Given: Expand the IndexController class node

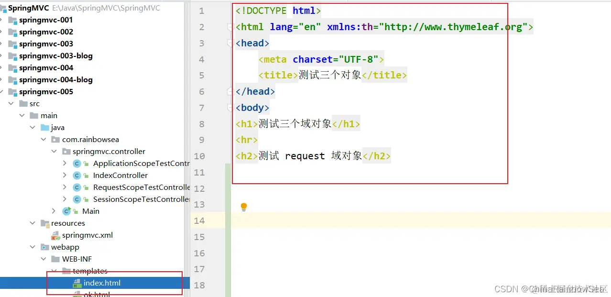Looking at the screenshot, I should [65, 176].
